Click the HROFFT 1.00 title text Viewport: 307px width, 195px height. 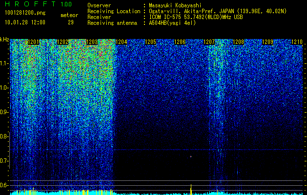pyautogui.click(x=39, y=4)
